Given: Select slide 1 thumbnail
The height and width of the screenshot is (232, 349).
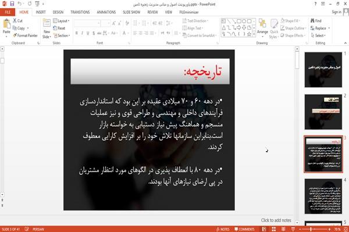Looking at the screenshot, I should coord(323,70).
